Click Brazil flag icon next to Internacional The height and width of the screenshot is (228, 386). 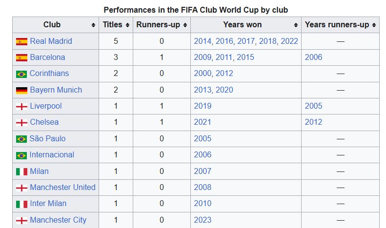point(21,155)
